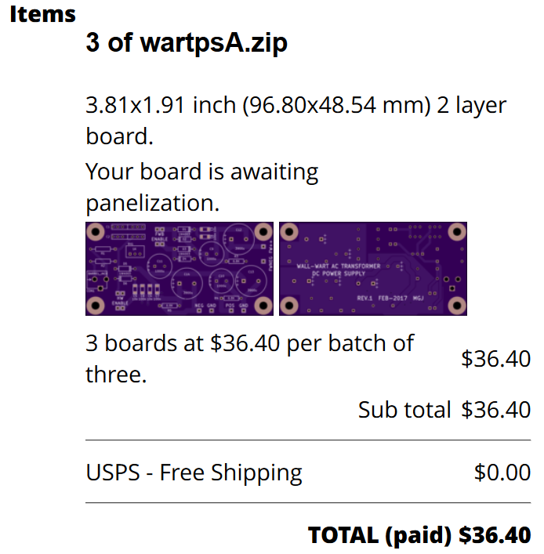The width and height of the screenshot is (544, 554).
Task: Click the USPS - Free Shipping line
Action: tap(194, 473)
